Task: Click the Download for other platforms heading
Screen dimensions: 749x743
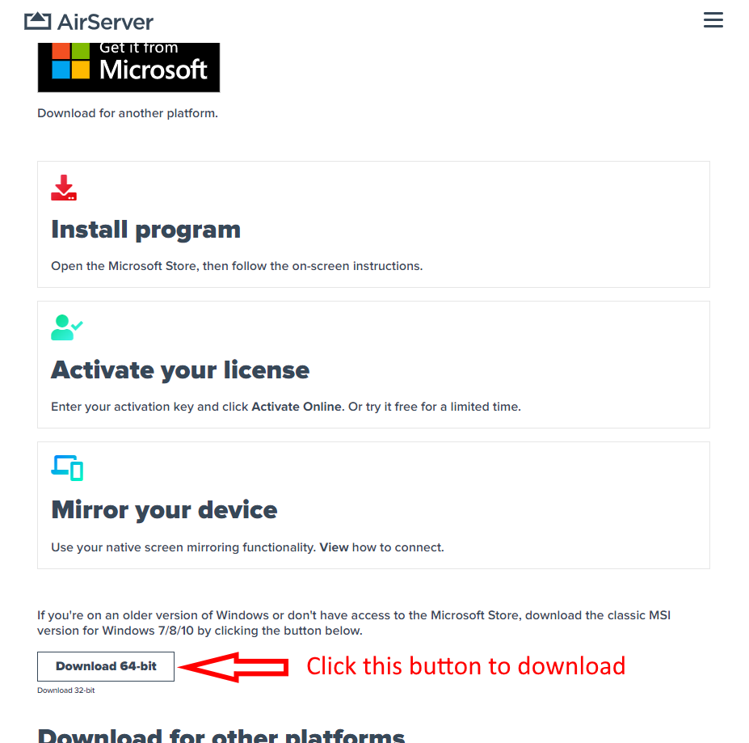Action: pos(221,736)
